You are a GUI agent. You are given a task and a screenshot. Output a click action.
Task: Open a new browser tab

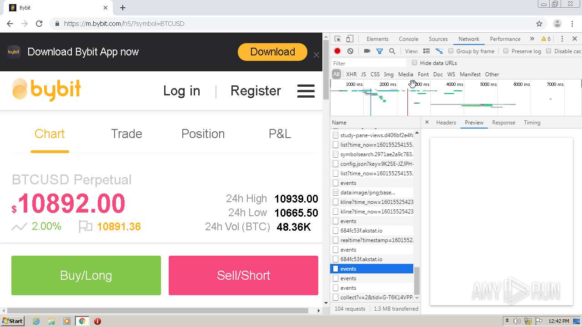pyautogui.click(x=123, y=8)
